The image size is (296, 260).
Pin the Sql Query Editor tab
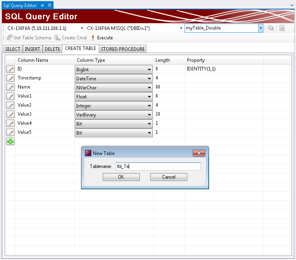(42, 6)
